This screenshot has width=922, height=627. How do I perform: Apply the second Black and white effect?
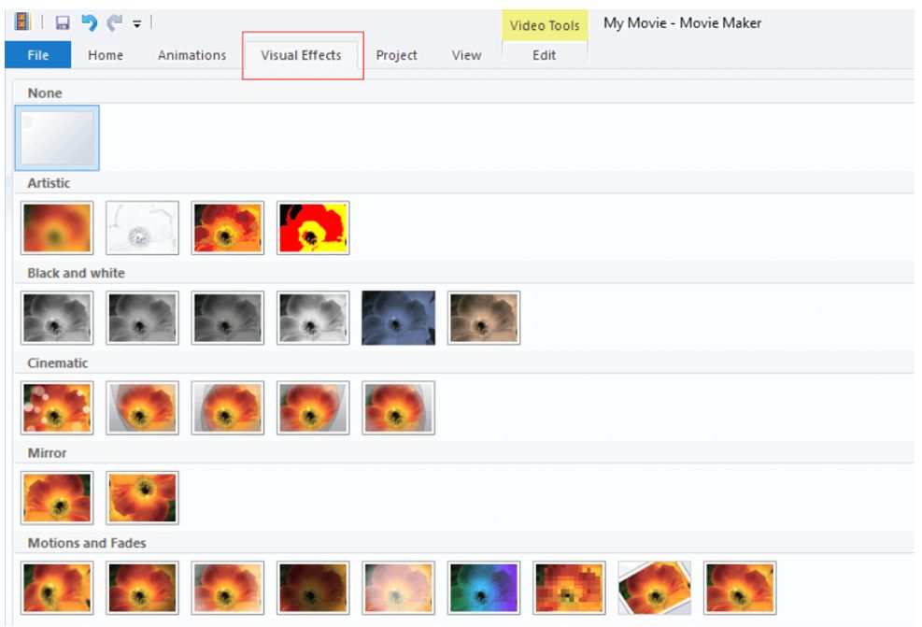[x=142, y=318]
